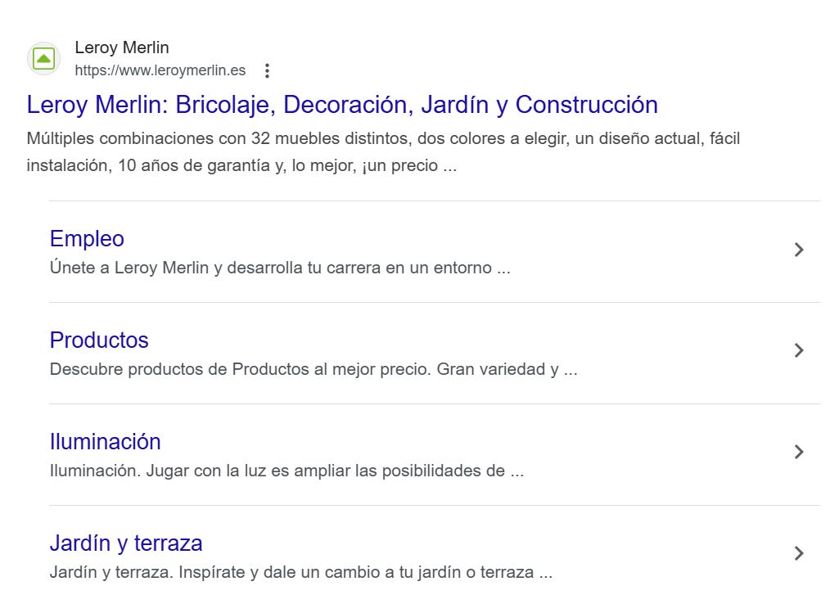Viewport: 839px width, 604px height.
Task: Expand the chevron on Jardín y terraza row
Action: pos(799,553)
